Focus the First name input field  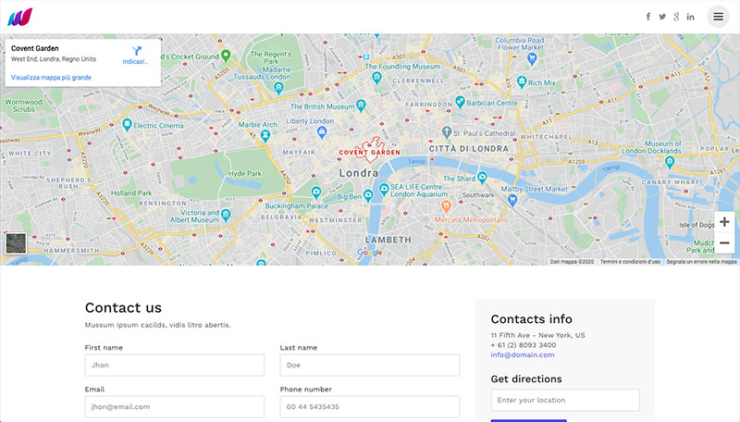tap(175, 366)
